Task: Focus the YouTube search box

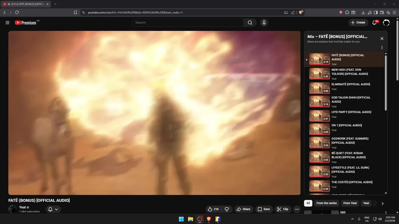Action: click(188, 22)
